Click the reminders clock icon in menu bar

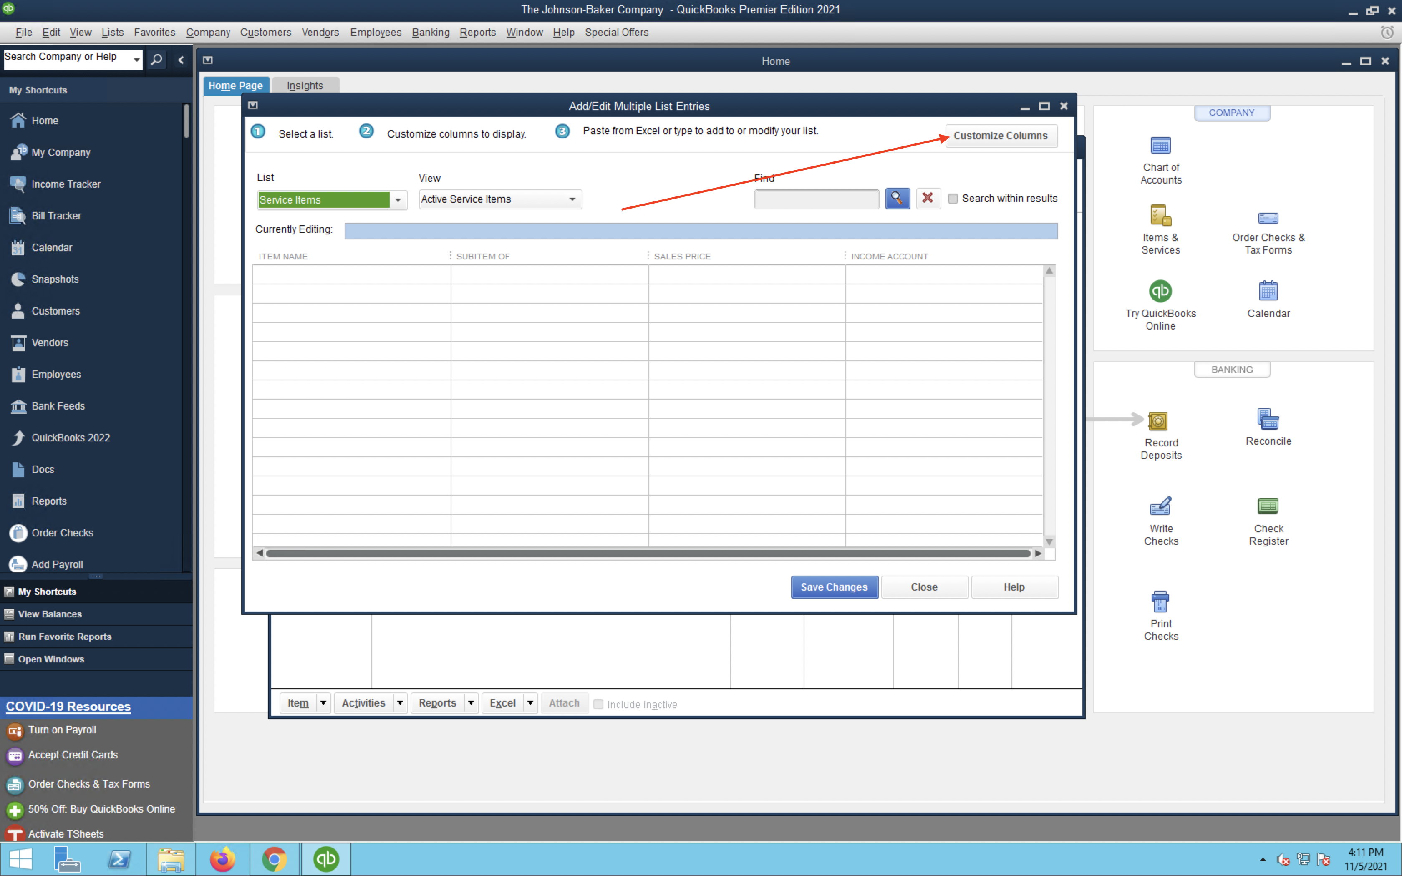click(1387, 33)
